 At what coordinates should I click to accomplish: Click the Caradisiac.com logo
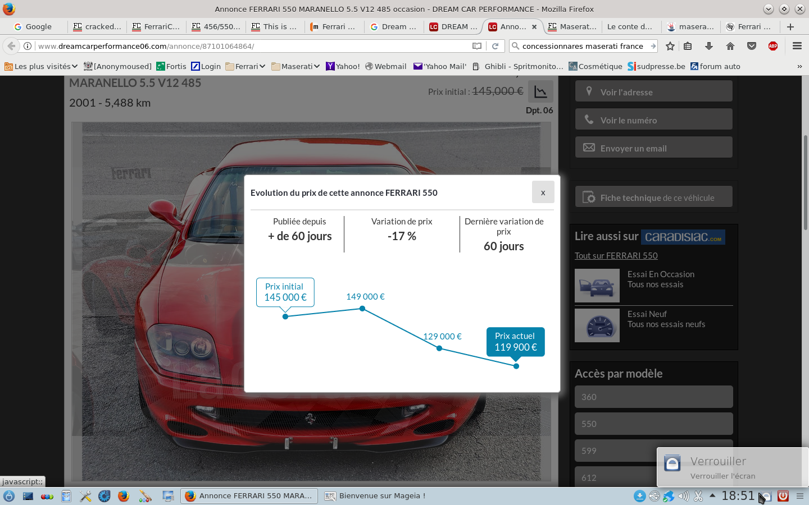683,237
